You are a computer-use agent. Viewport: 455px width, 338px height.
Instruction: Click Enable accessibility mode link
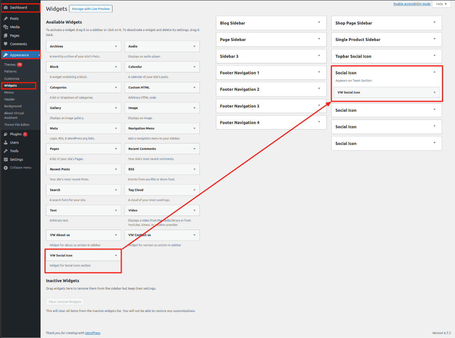point(411,4)
